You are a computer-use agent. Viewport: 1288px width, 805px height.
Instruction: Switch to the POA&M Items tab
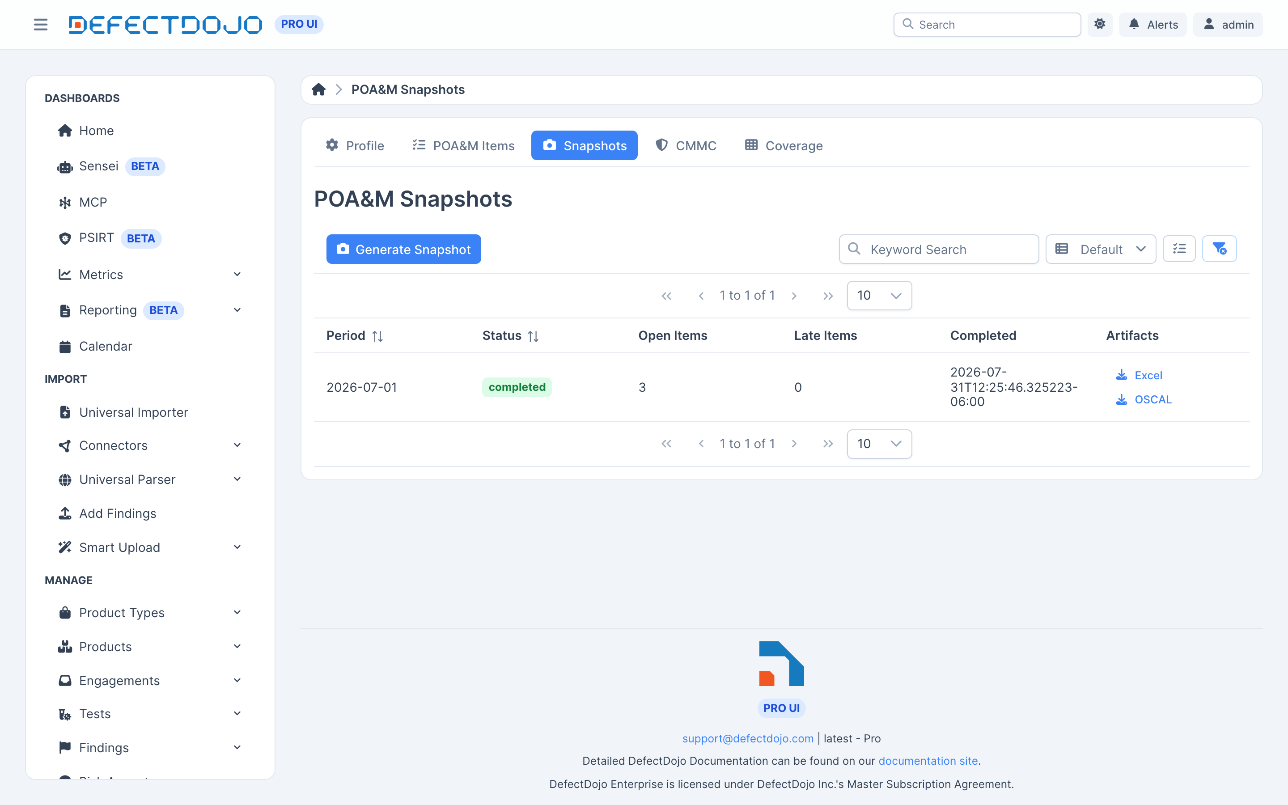point(463,145)
